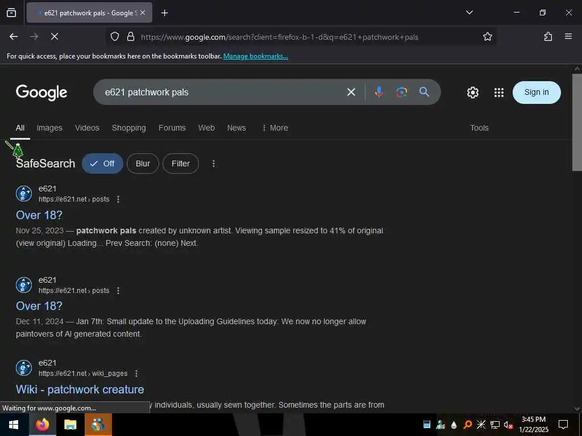Open the Wiki - patchwork creature result
The width and height of the screenshot is (582, 436).
pos(80,389)
